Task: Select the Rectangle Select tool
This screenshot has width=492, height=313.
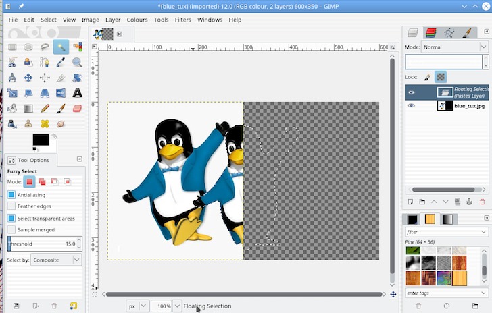Action: pyautogui.click(x=12, y=47)
